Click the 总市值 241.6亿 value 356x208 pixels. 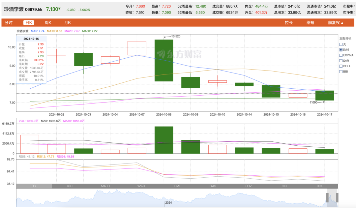pyautogui.click(x=294, y=6)
